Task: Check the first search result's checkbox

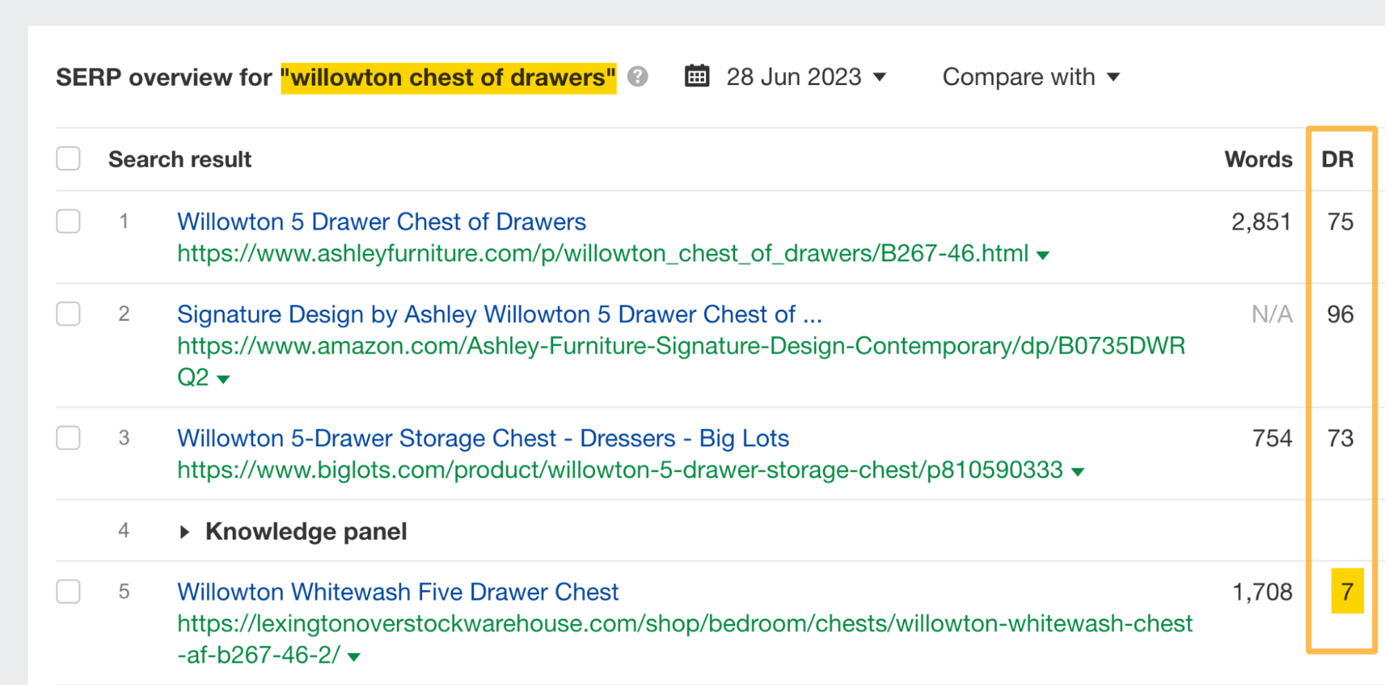Action: 68,222
